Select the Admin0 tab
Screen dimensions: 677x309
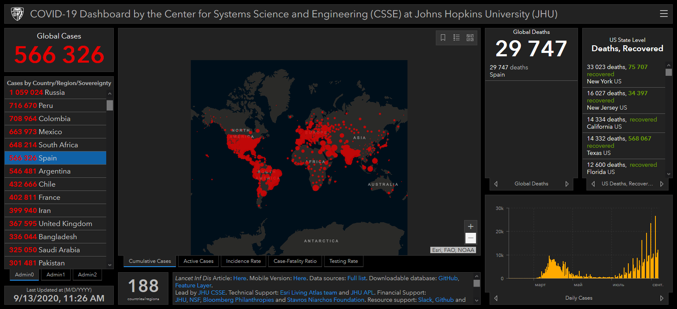coord(25,275)
